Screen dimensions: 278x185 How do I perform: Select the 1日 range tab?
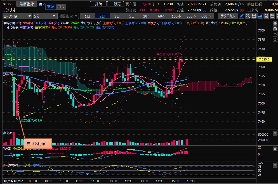(88, 16)
